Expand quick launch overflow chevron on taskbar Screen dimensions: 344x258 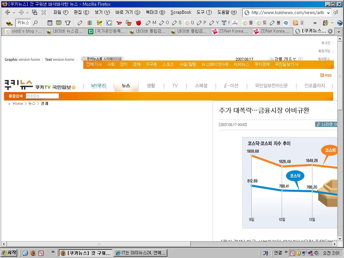pyautogui.click(x=53, y=252)
